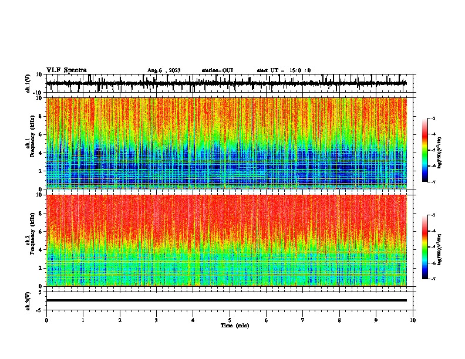Click the '4' kHz tick on ch.2 spectrogram
Image resolution: width=465 pixels, height=359 pixels.
(41, 250)
